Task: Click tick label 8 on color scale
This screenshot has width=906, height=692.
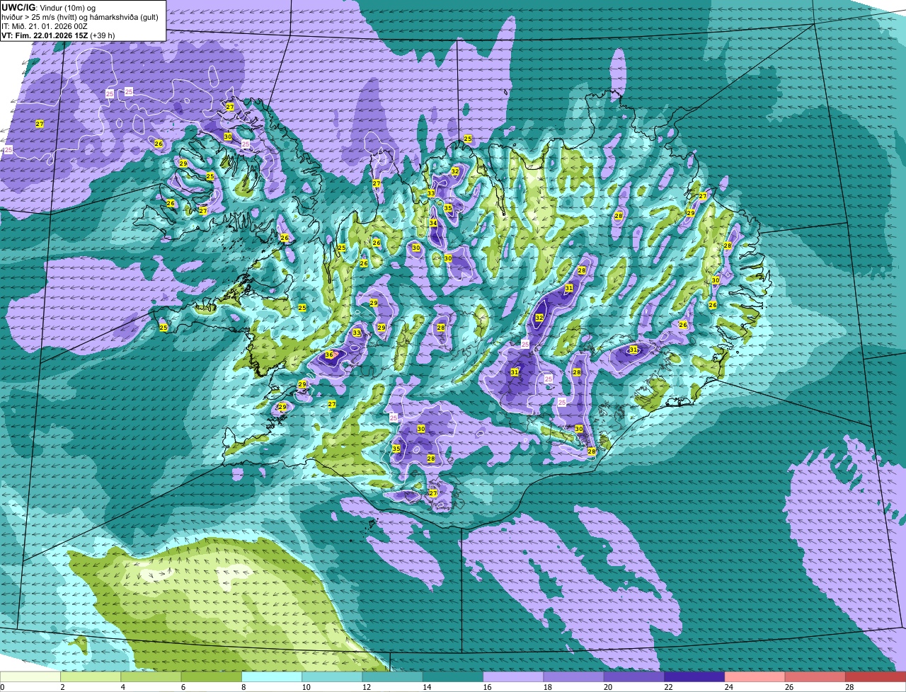Action: 243,686
